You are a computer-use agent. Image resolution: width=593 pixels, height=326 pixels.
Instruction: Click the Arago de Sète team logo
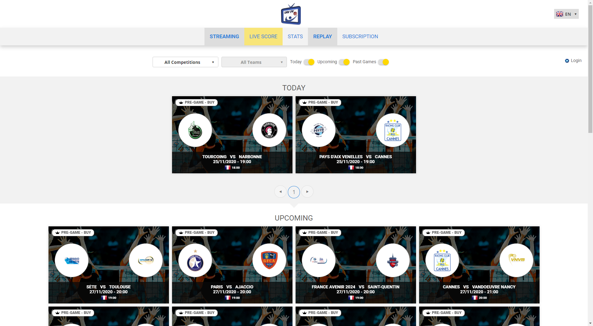click(72, 260)
